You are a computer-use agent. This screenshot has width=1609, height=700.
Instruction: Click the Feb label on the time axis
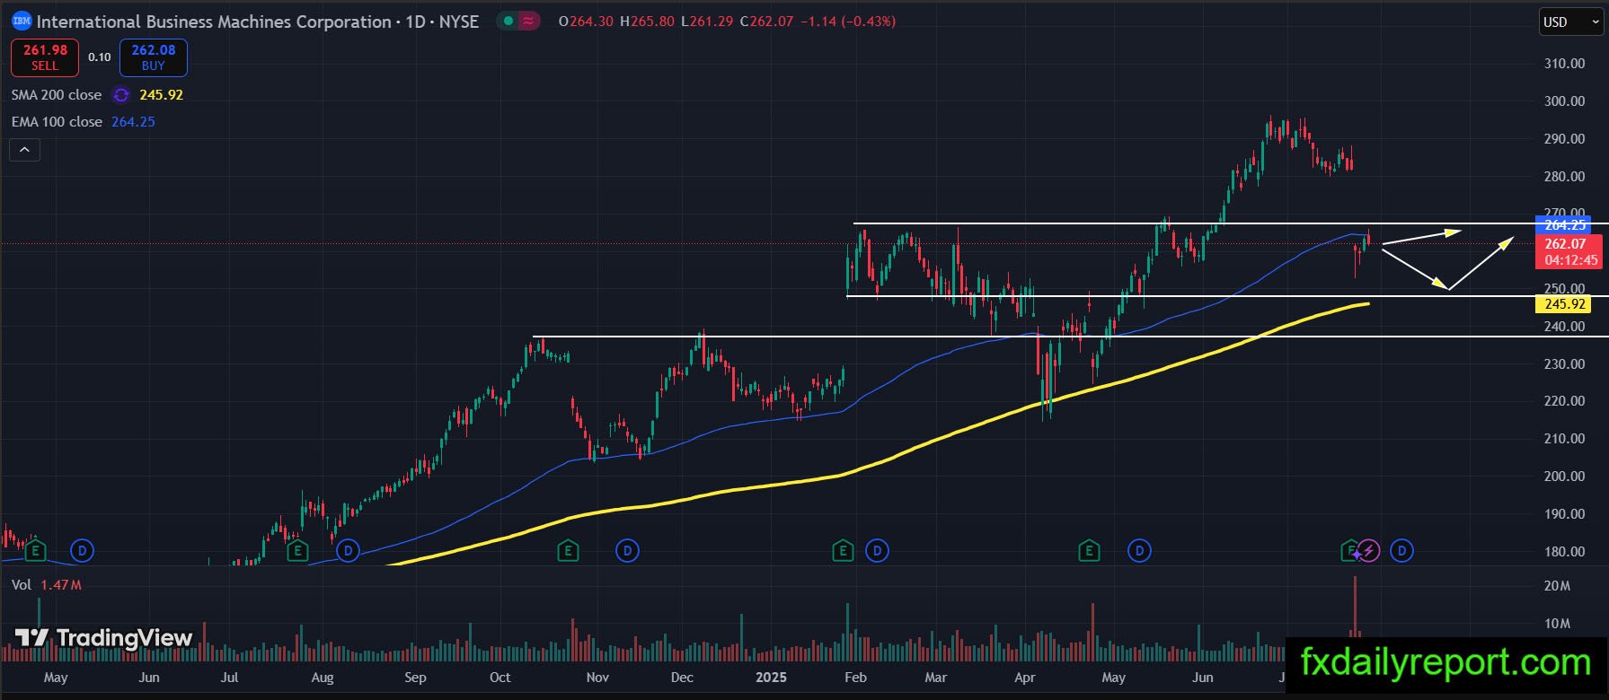(855, 678)
